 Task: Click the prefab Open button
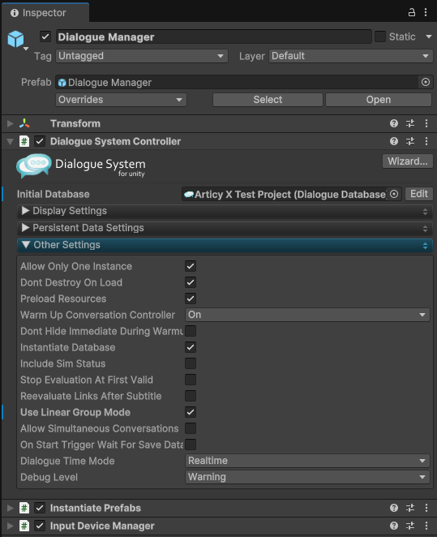(x=379, y=100)
